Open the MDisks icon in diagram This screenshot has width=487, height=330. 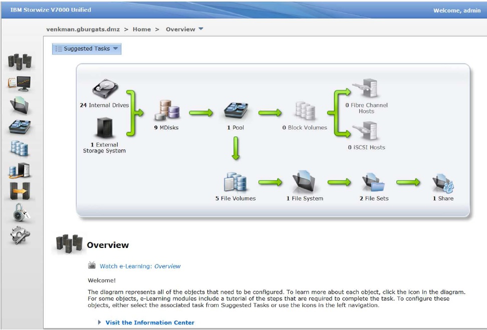point(166,110)
